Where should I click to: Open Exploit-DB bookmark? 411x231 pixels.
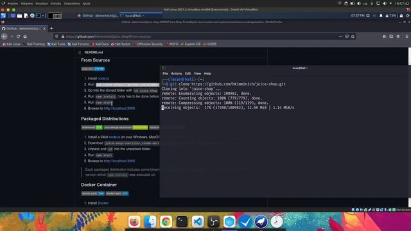[191, 44]
